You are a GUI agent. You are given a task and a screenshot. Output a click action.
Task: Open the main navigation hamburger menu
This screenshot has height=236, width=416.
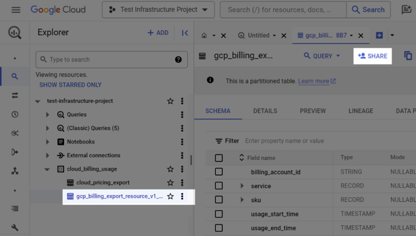(x=16, y=10)
